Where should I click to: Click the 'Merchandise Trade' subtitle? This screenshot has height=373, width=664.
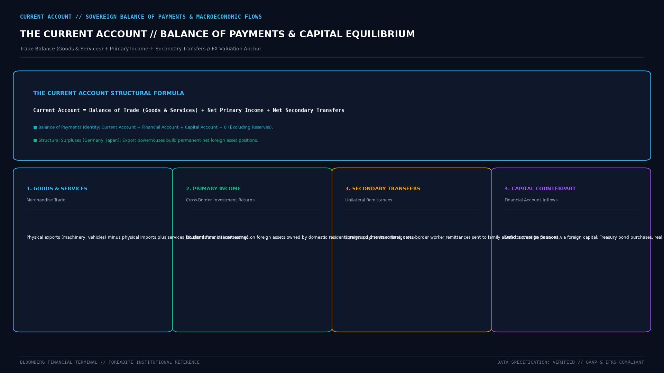click(46, 200)
